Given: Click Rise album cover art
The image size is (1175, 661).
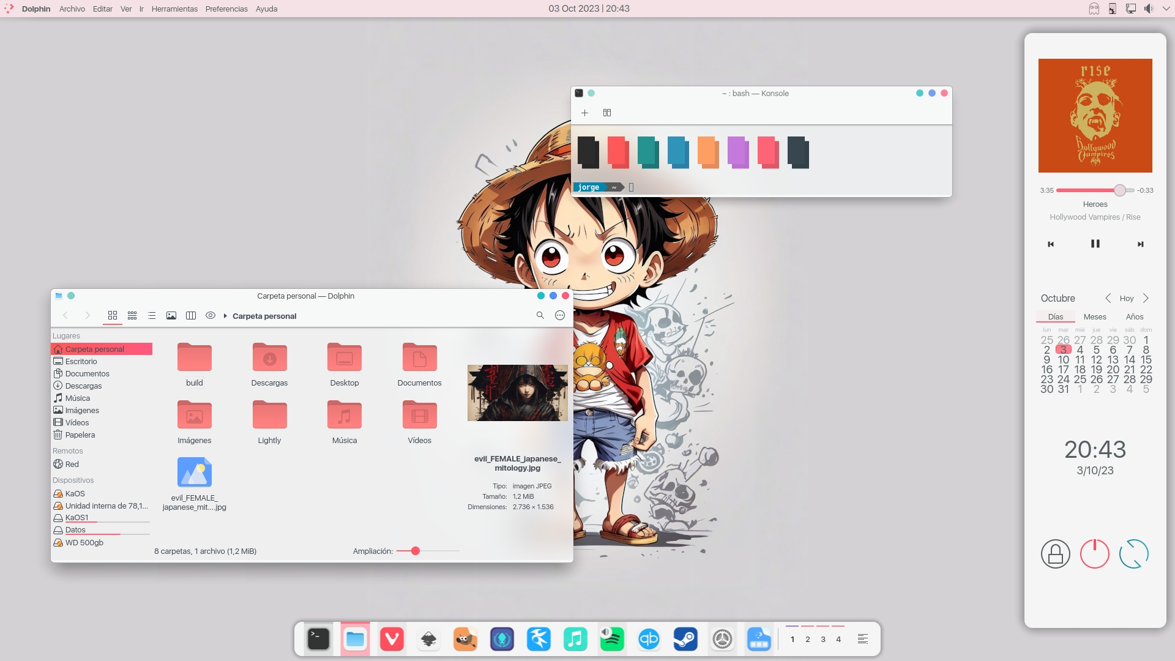Looking at the screenshot, I should 1095,116.
